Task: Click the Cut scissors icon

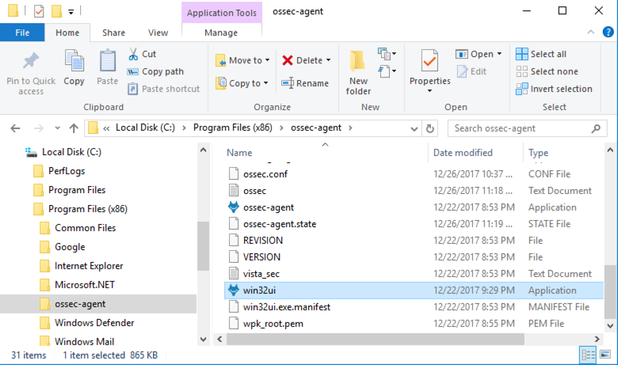Action: click(x=133, y=54)
